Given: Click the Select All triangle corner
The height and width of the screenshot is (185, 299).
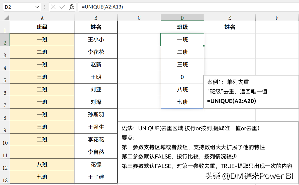Looking at the screenshot, I should click(x=7, y=18).
